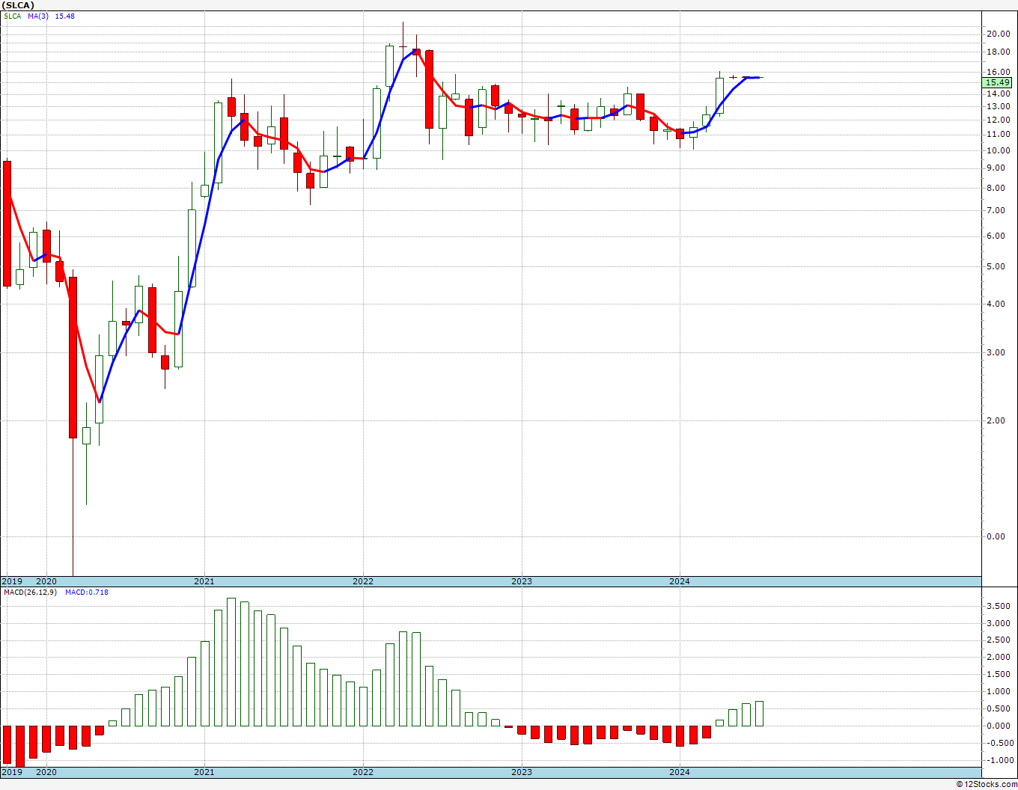This screenshot has height=790, width=1018.
Task: Select the green SLCA legend label
Action: [13, 16]
